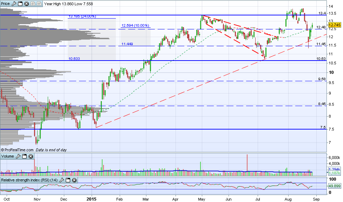Click the 6,000k volume axis label
Image resolution: width=343 pixels, height=202 pixels.
tap(335, 158)
